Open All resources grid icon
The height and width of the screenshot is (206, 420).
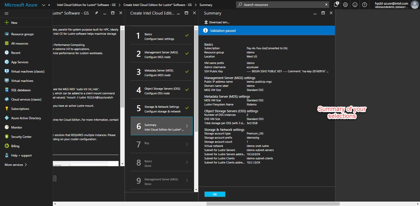7,43
